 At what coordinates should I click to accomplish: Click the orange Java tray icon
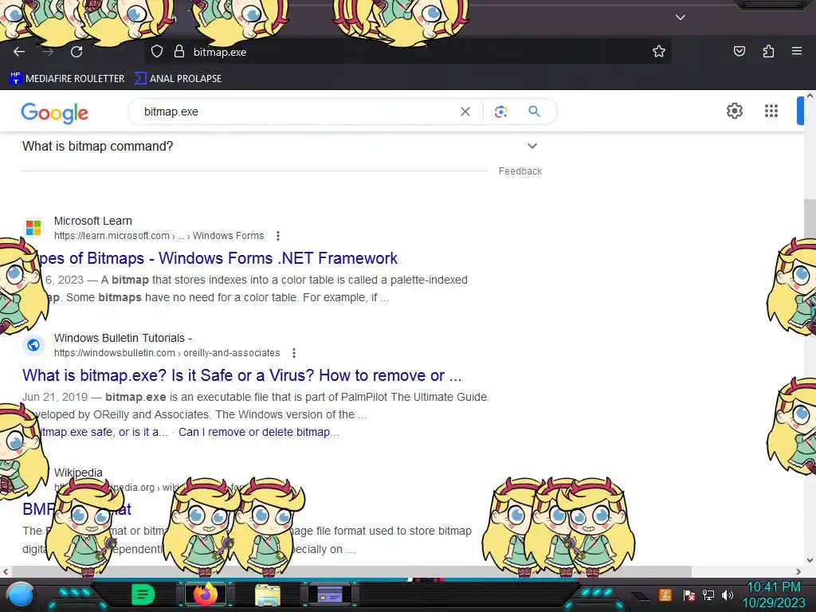point(665,594)
